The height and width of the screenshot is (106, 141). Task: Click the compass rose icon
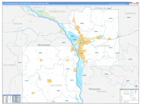pyautogui.click(x=136, y=86)
